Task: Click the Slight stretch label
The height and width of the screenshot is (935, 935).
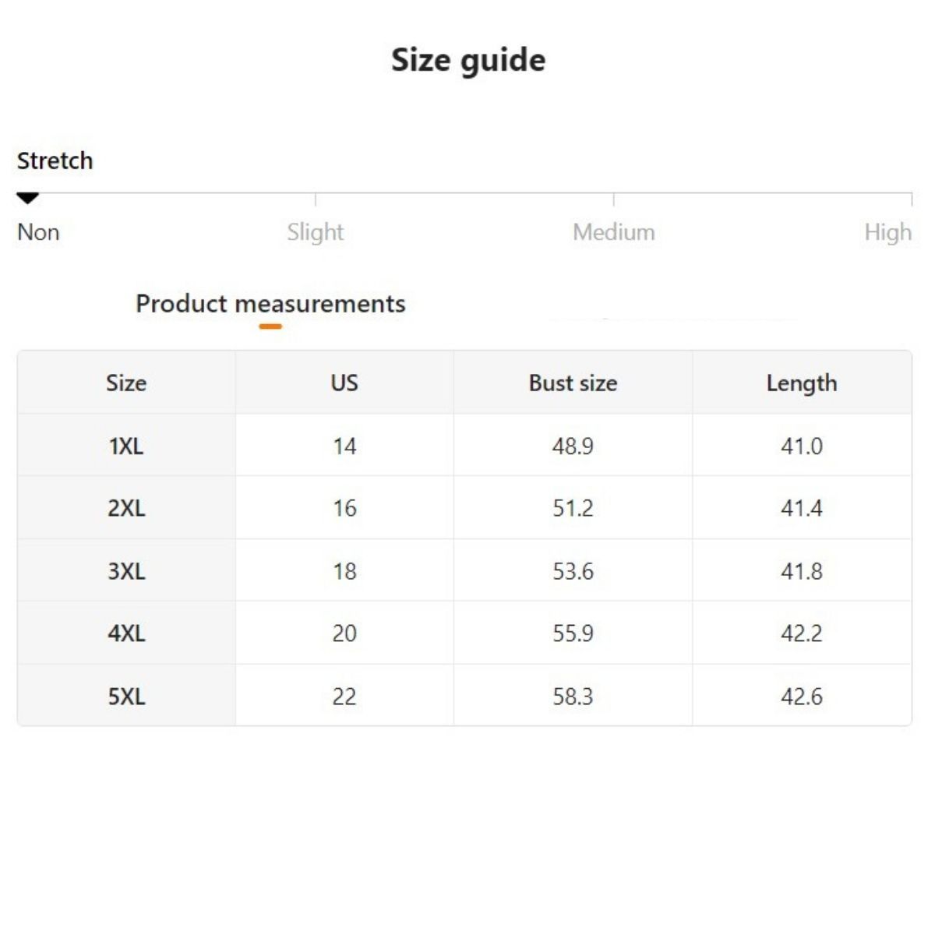Action: 315,232
